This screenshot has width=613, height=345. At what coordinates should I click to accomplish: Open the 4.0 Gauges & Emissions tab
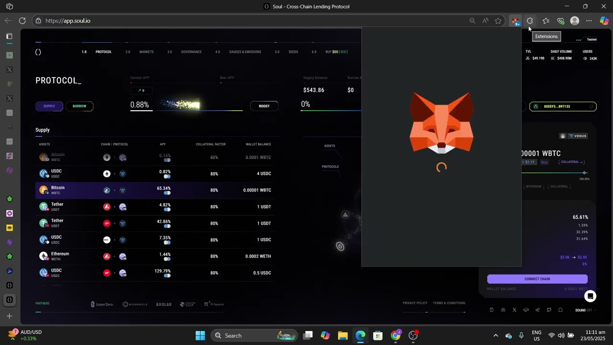[x=238, y=52]
